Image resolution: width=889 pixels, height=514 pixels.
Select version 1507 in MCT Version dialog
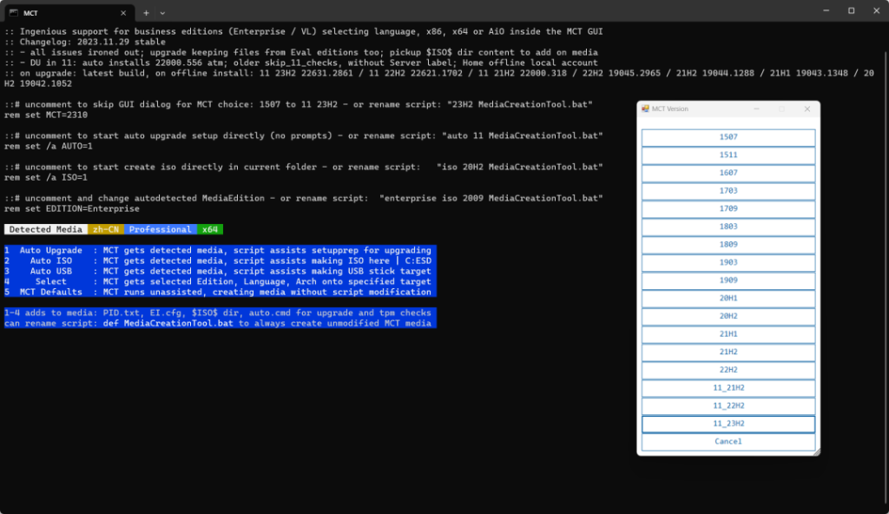[x=728, y=137]
